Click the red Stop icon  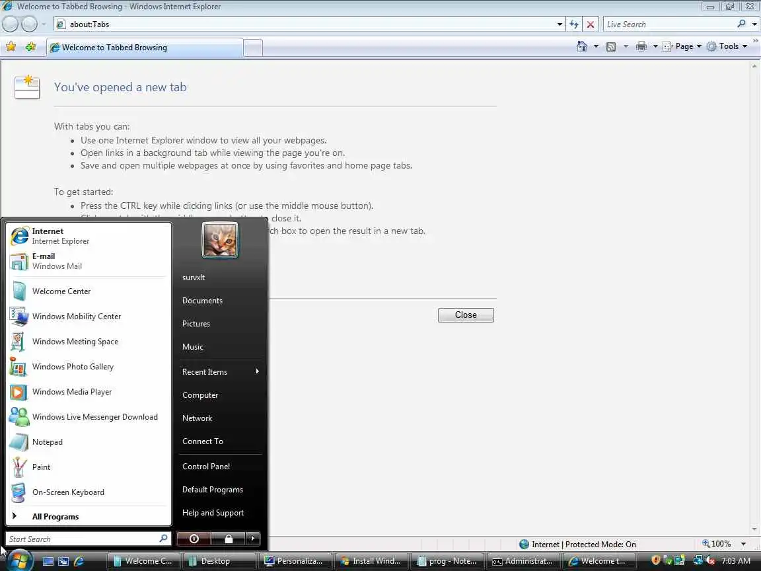pyautogui.click(x=590, y=24)
